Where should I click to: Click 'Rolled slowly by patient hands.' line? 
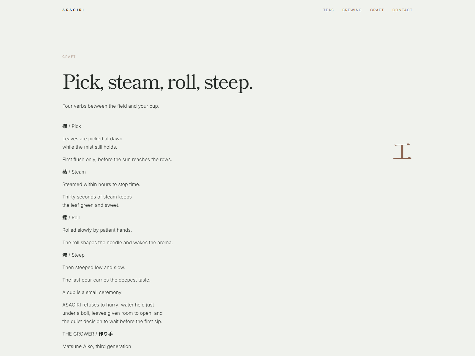[x=97, y=230]
